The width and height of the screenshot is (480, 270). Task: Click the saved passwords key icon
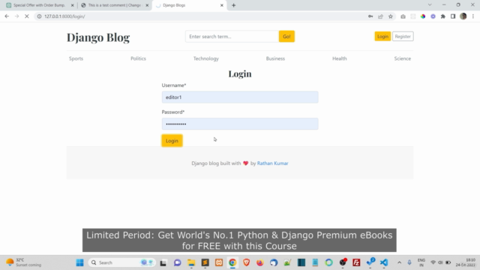point(370,16)
